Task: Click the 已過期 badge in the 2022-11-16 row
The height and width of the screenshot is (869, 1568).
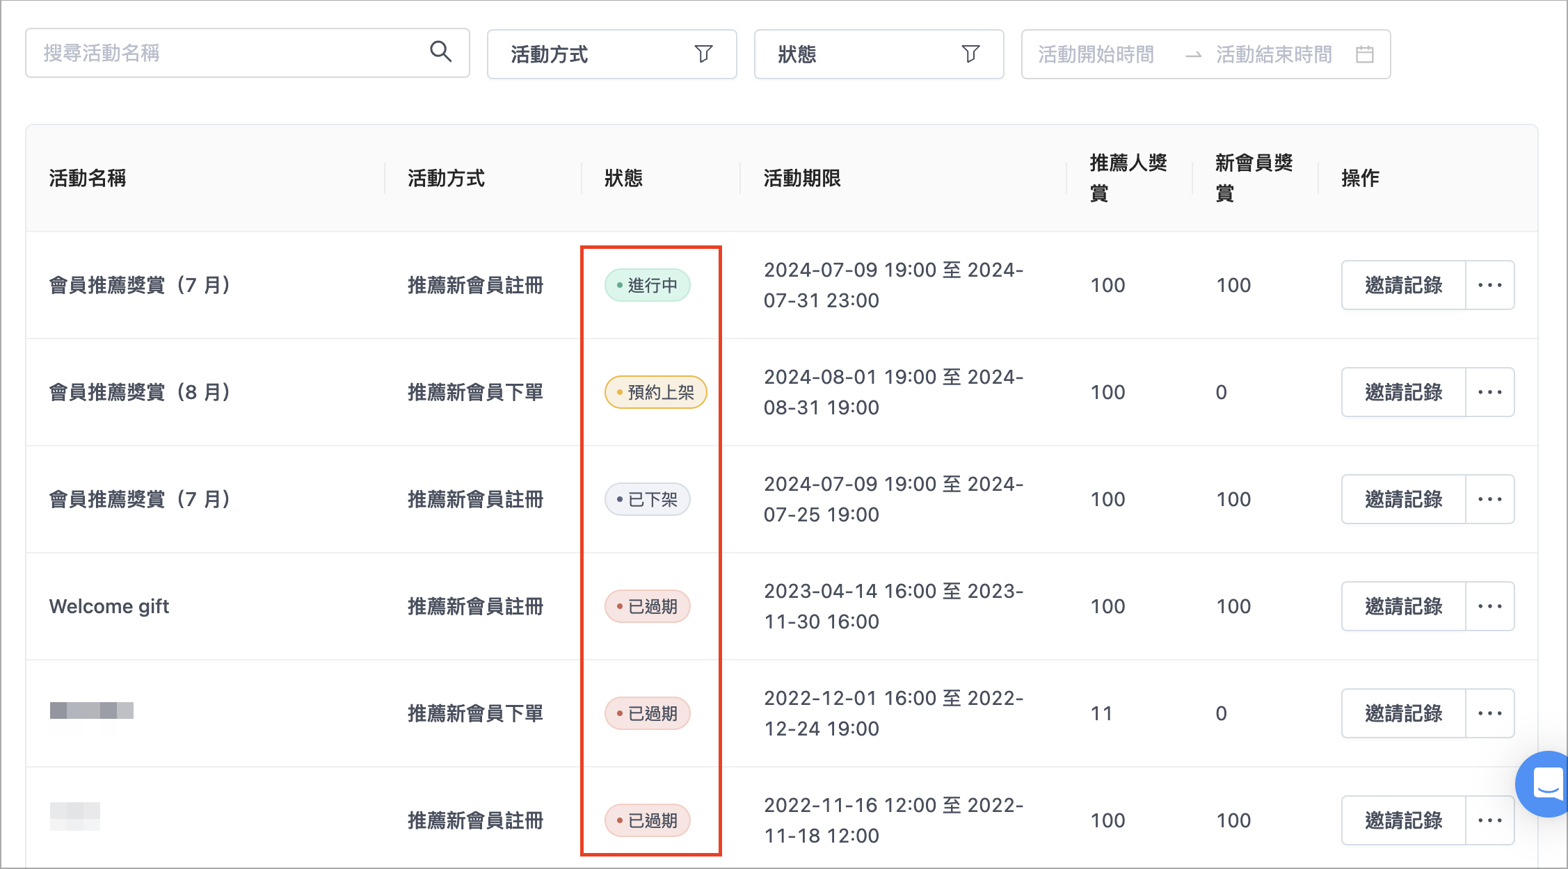Action: (647, 820)
